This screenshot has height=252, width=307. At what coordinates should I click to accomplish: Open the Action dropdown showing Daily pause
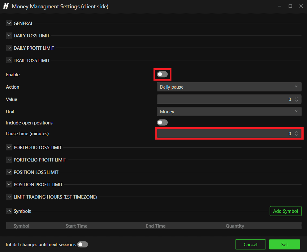coord(229,87)
